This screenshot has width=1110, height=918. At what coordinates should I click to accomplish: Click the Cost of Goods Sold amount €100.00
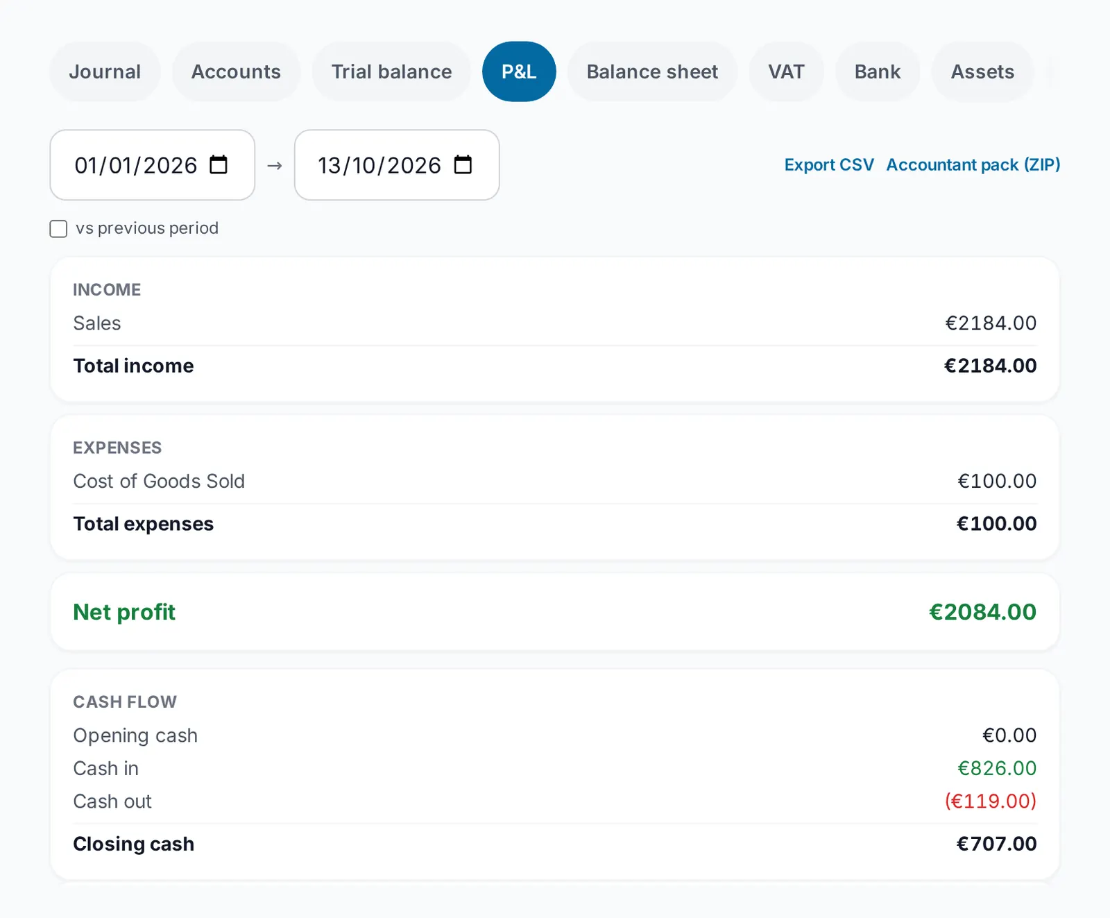(x=997, y=482)
